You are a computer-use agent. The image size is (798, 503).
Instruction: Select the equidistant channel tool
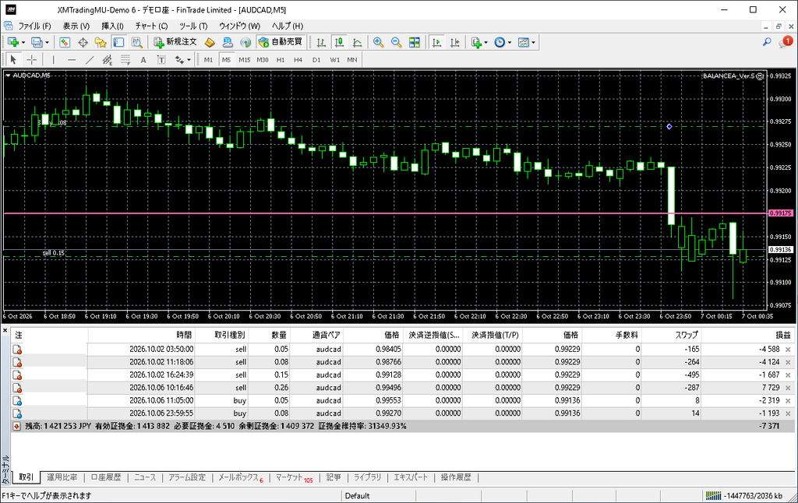(108, 60)
